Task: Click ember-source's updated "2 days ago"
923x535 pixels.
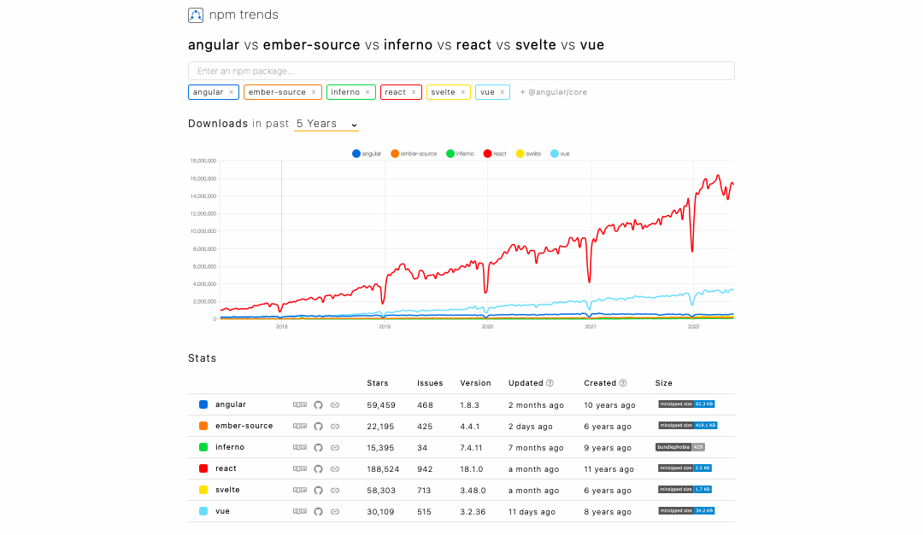Action: pyautogui.click(x=531, y=427)
